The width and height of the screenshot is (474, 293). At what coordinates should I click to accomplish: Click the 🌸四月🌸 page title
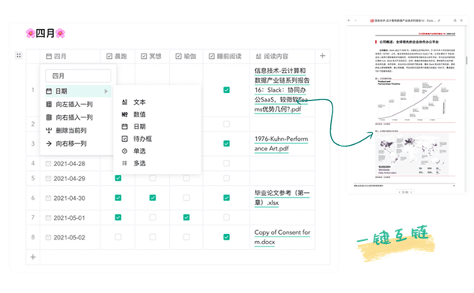[x=45, y=33]
